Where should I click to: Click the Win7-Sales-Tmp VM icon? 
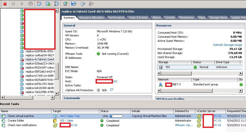[55, 116]
